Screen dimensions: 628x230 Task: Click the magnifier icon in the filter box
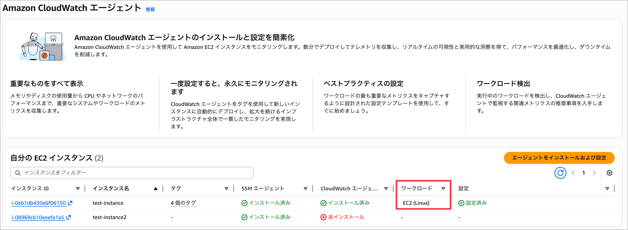(x=18, y=173)
